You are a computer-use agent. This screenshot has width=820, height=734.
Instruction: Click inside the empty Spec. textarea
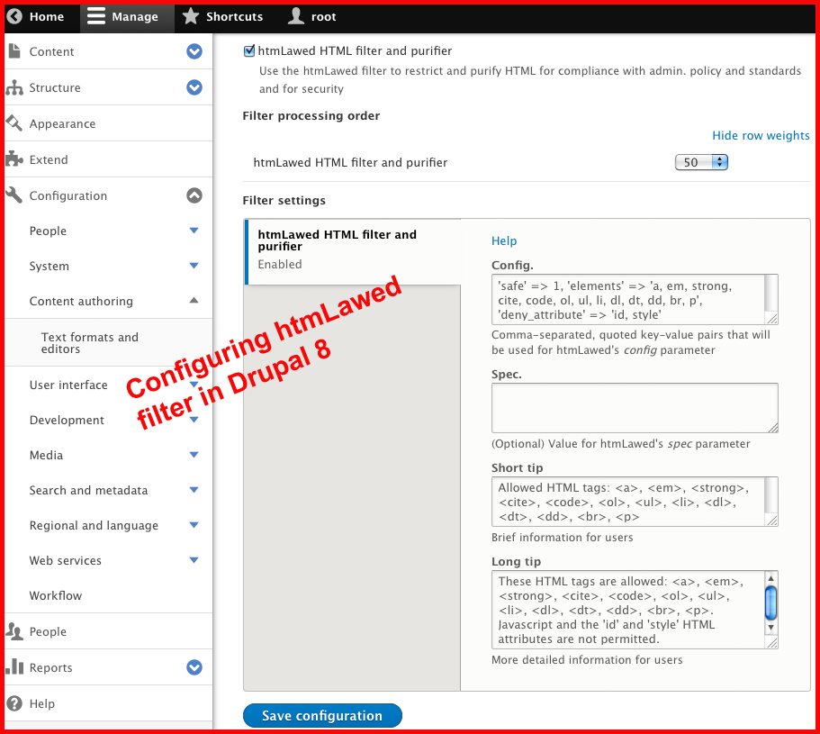[x=635, y=408]
